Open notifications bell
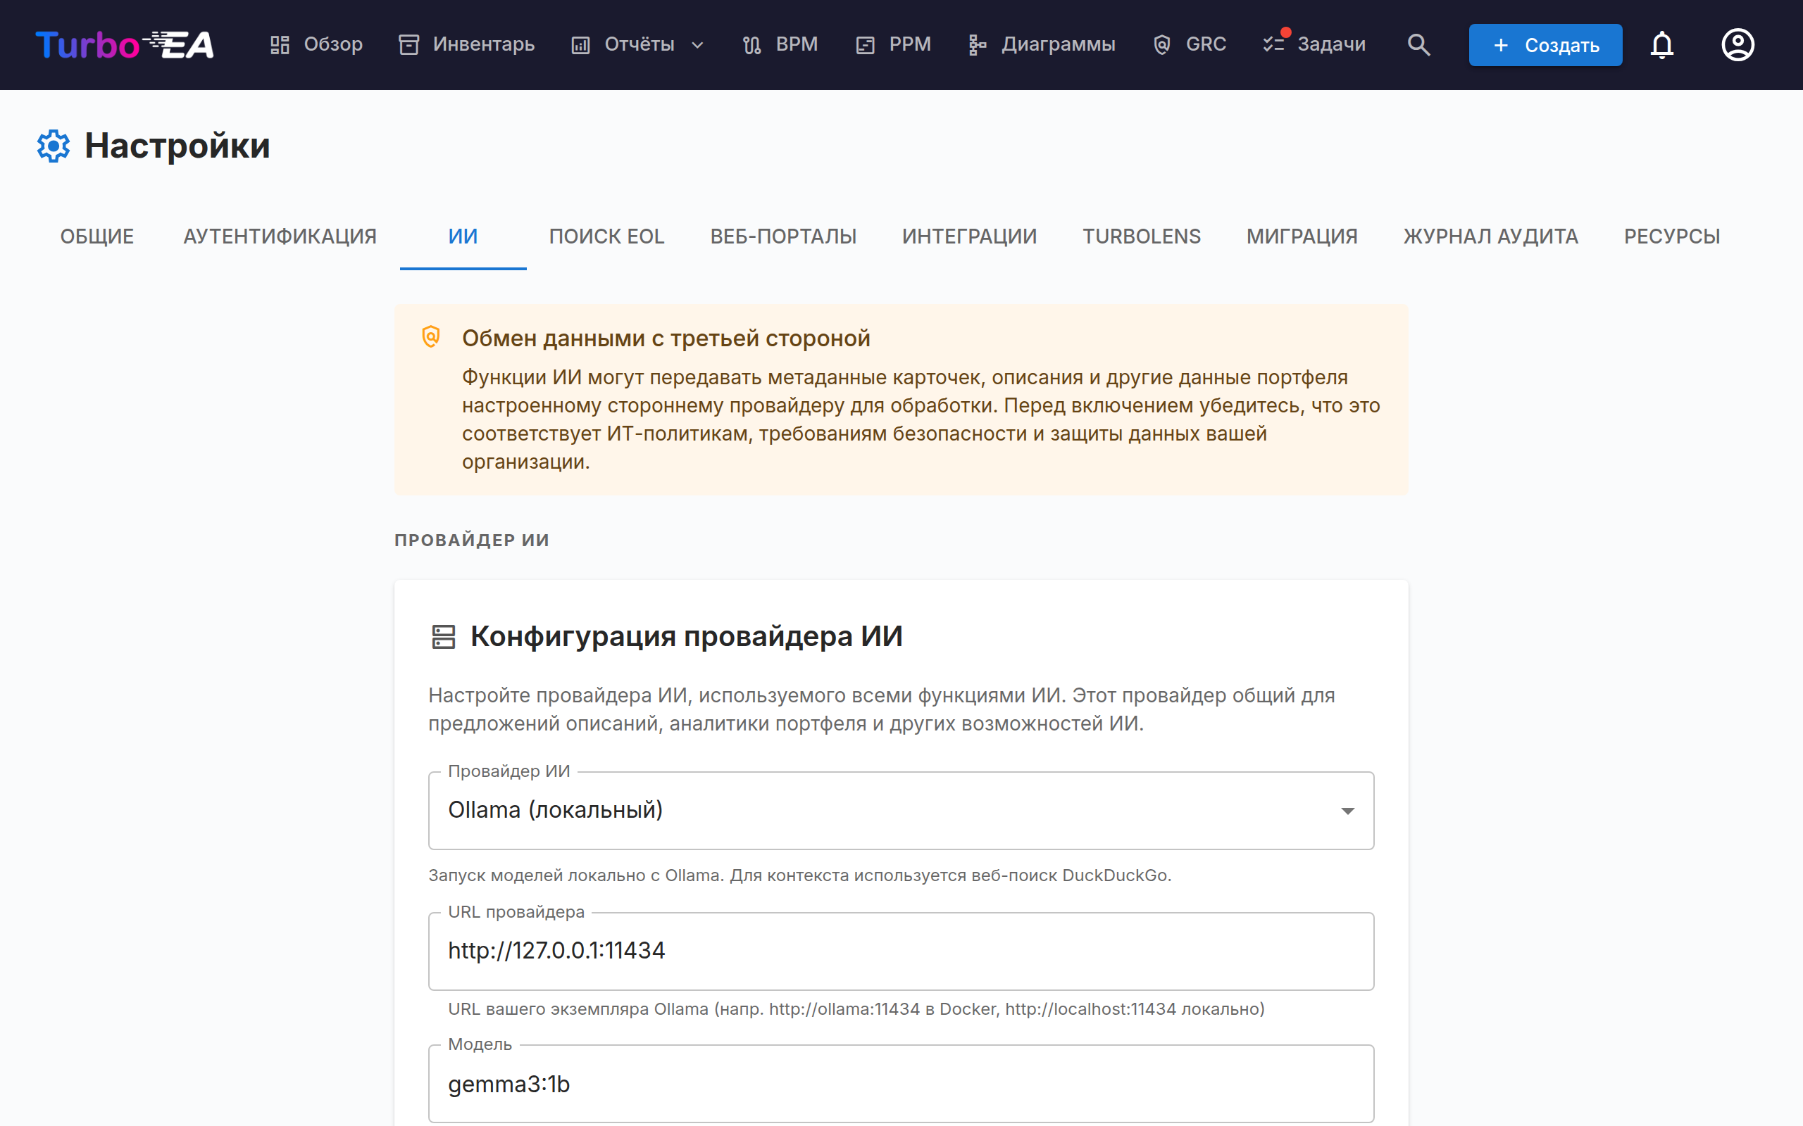This screenshot has height=1126, width=1803. point(1662,44)
